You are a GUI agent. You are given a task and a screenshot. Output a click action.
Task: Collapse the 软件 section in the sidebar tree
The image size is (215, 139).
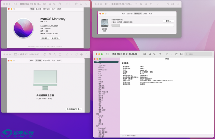click(95, 126)
